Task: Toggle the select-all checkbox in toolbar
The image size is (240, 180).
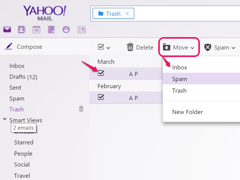Action: coord(101,47)
